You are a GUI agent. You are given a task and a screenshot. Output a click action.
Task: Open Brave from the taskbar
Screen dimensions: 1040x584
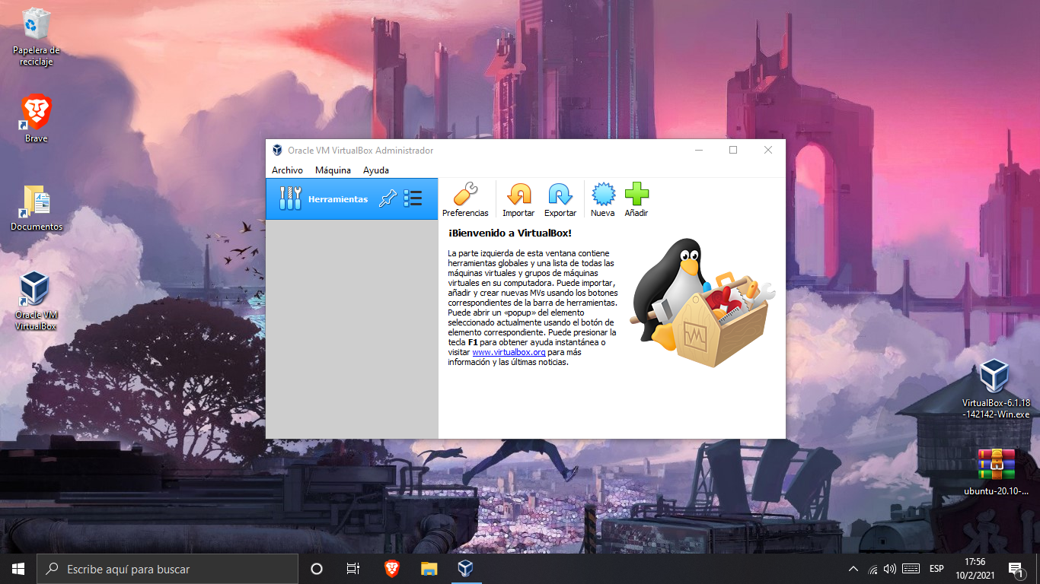click(392, 569)
